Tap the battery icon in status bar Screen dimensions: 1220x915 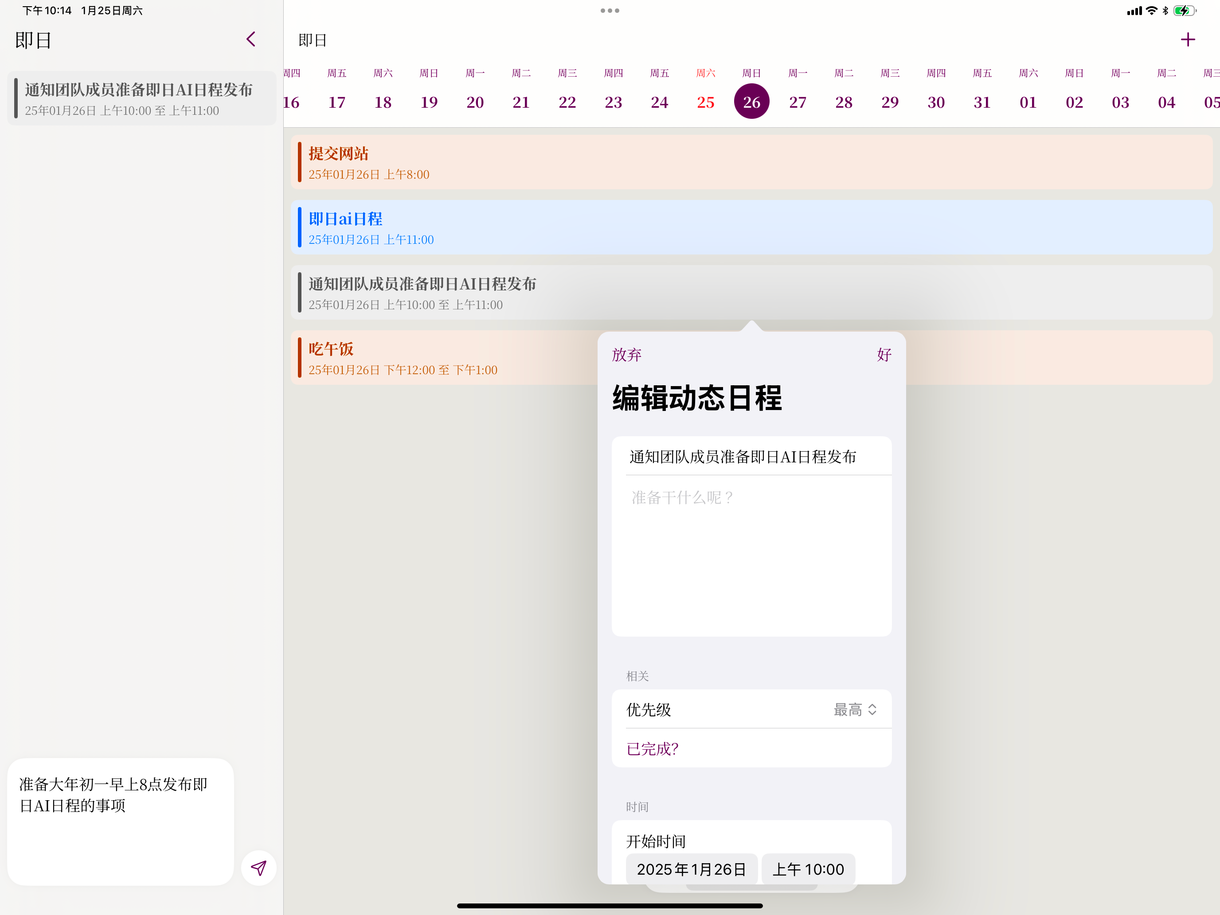pyautogui.click(x=1184, y=11)
